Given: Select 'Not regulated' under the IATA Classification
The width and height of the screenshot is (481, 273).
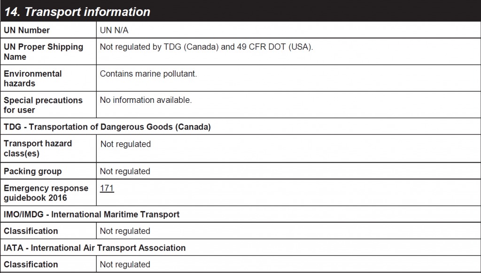Looking at the screenshot, I should pos(125,265).
